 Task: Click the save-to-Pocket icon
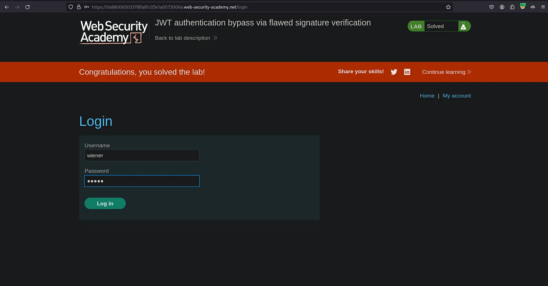492,7
